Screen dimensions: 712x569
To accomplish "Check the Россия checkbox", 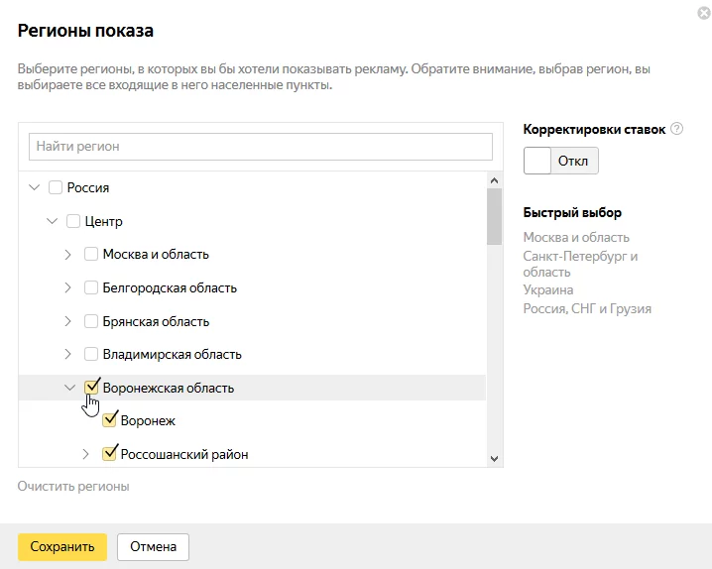I will tap(56, 187).
